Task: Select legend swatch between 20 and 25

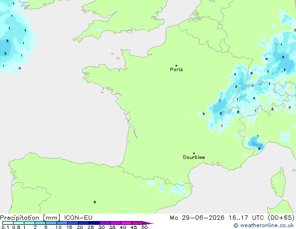Action: [x=84, y=223]
